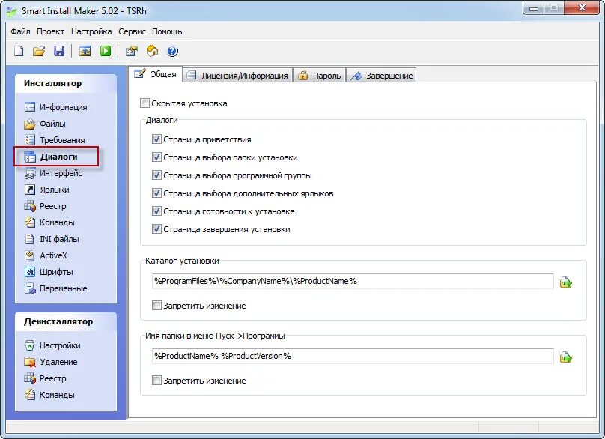Open Деинсталлятор Удаление section

click(51, 362)
